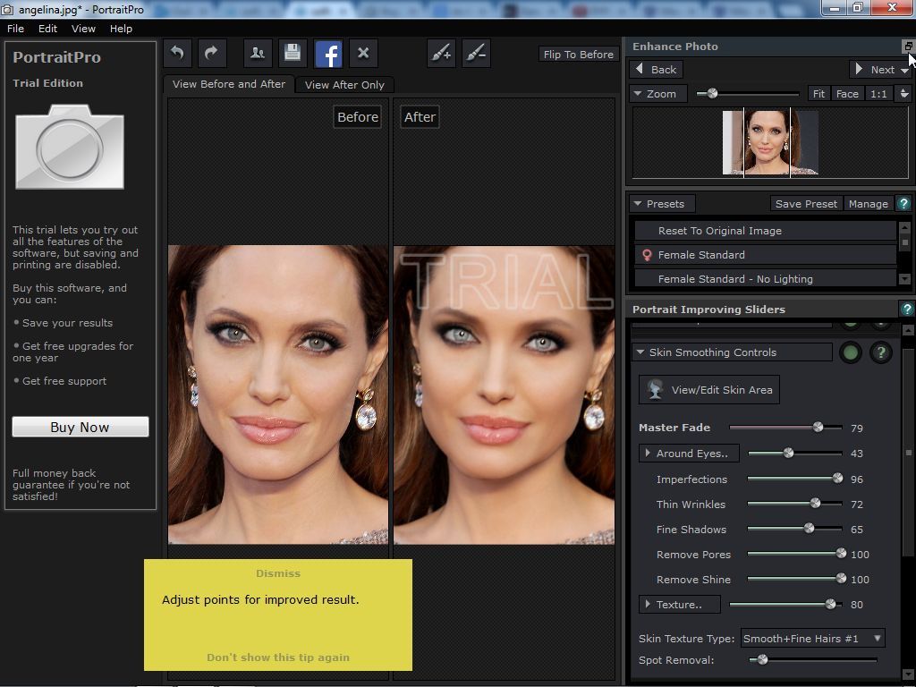Click the Around Eyes slider handle
The width and height of the screenshot is (916, 687).
click(789, 453)
